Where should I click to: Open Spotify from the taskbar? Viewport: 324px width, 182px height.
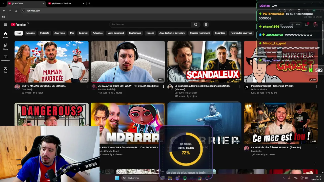click(x=185, y=178)
